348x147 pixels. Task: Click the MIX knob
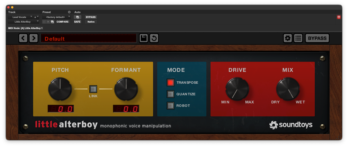tap(288, 89)
